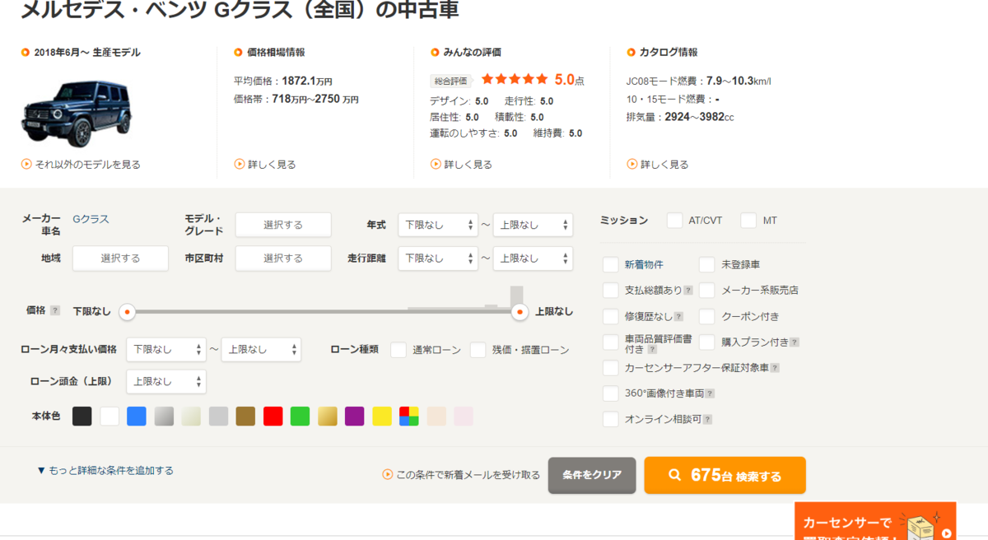Open 詳しく見る under 価格相場情報

click(272, 165)
